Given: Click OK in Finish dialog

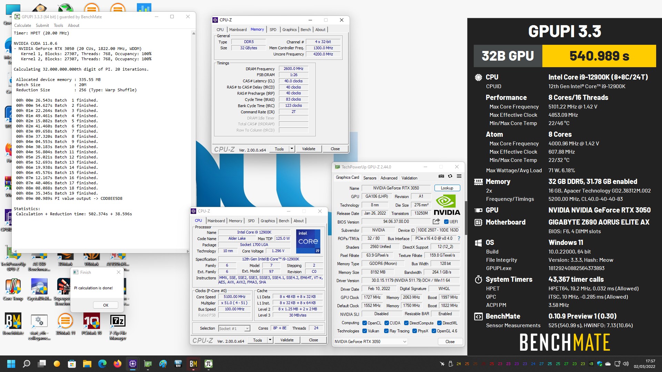Looking at the screenshot, I should click(106, 305).
